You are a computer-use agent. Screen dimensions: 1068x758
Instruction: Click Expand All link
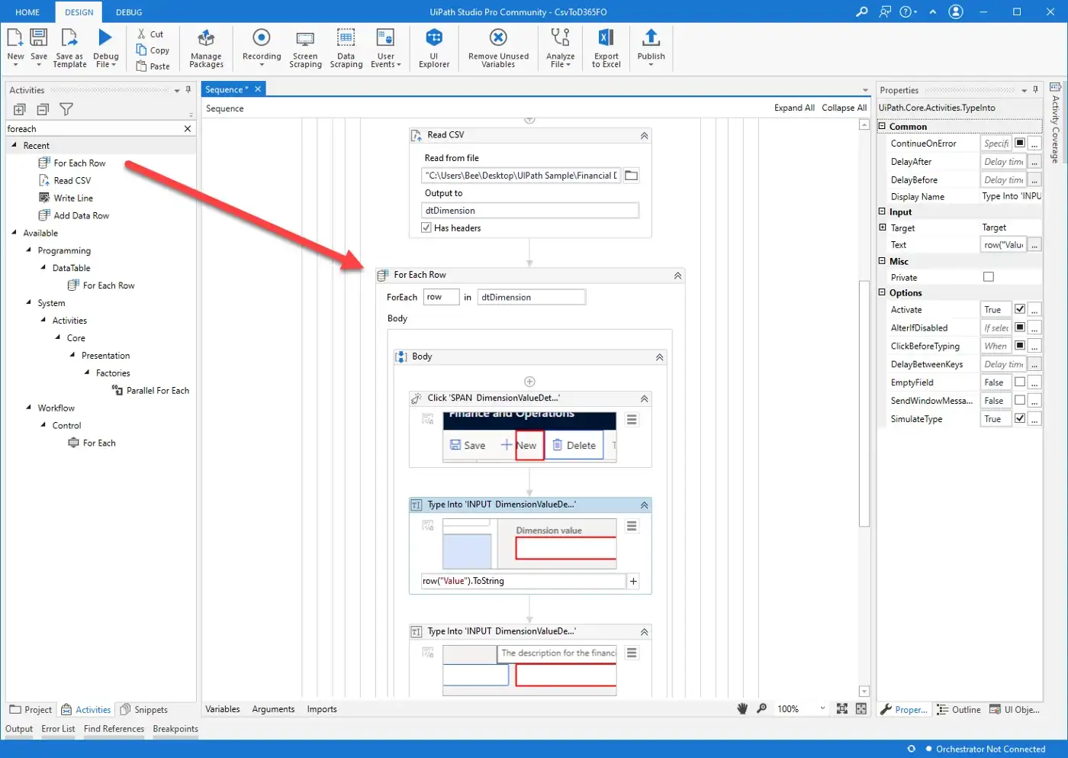point(794,108)
